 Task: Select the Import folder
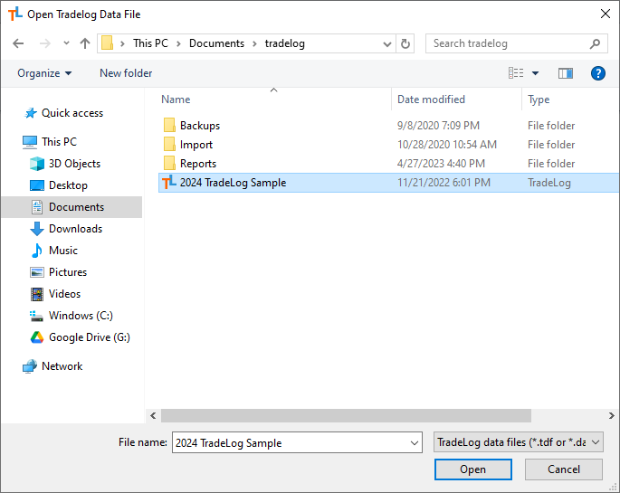pyautogui.click(x=196, y=145)
